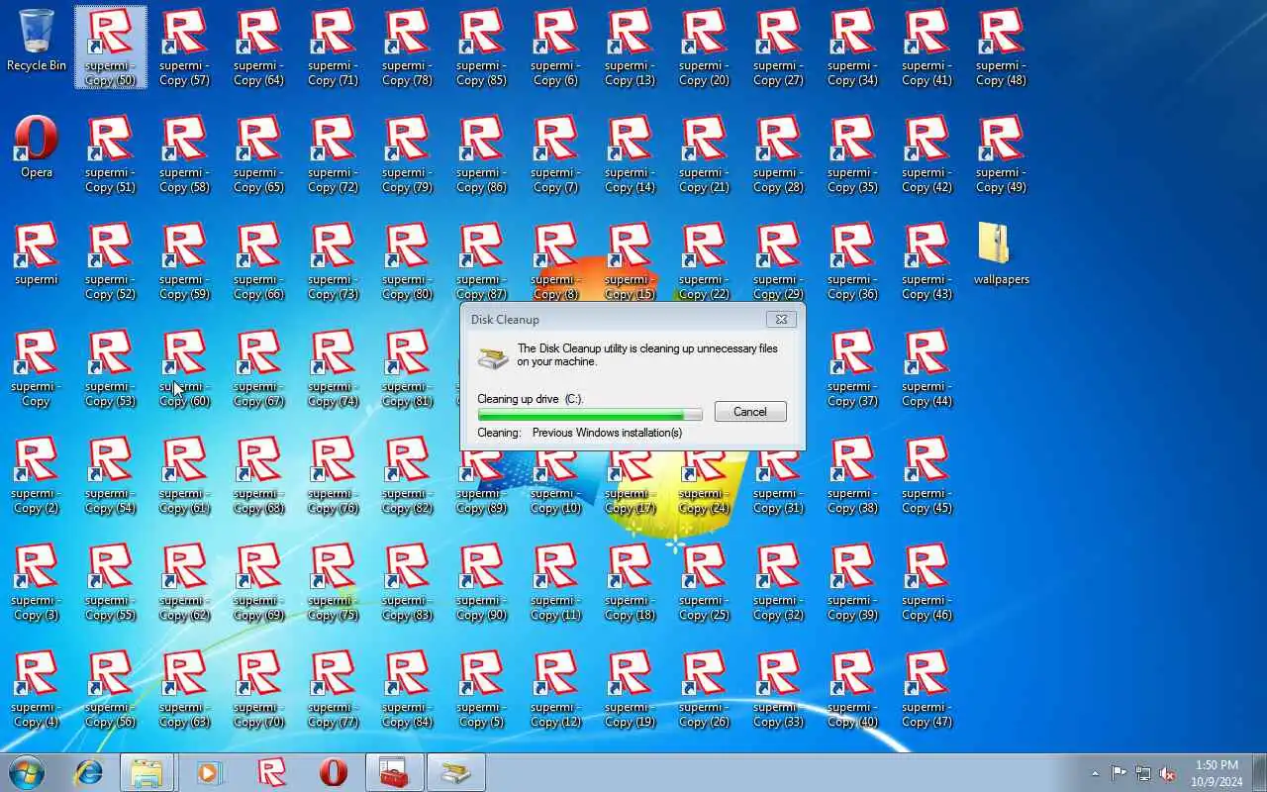
Task: Select supermi - Copy (45) icon
Action: 927,475
